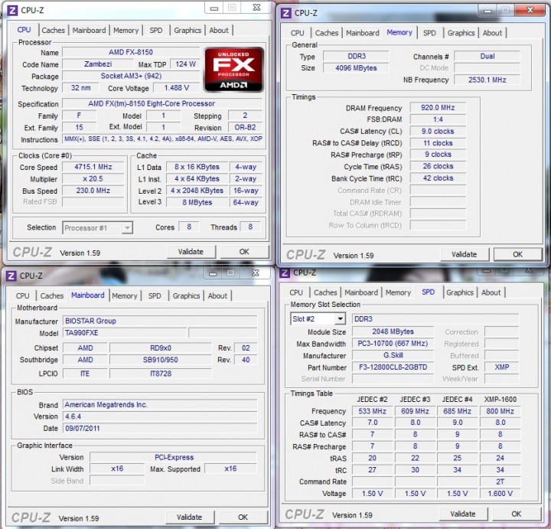Select CPU tab in the Memory window

pyautogui.click(x=297, y=33)
